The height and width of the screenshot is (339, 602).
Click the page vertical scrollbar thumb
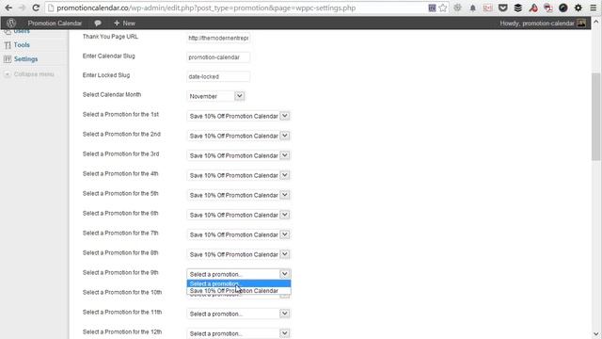tap(595, 116)
